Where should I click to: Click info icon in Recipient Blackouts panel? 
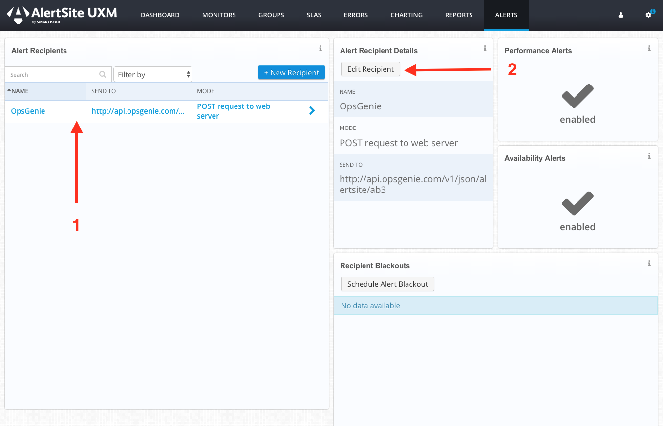pyautogui.click(x=649, y=263)
